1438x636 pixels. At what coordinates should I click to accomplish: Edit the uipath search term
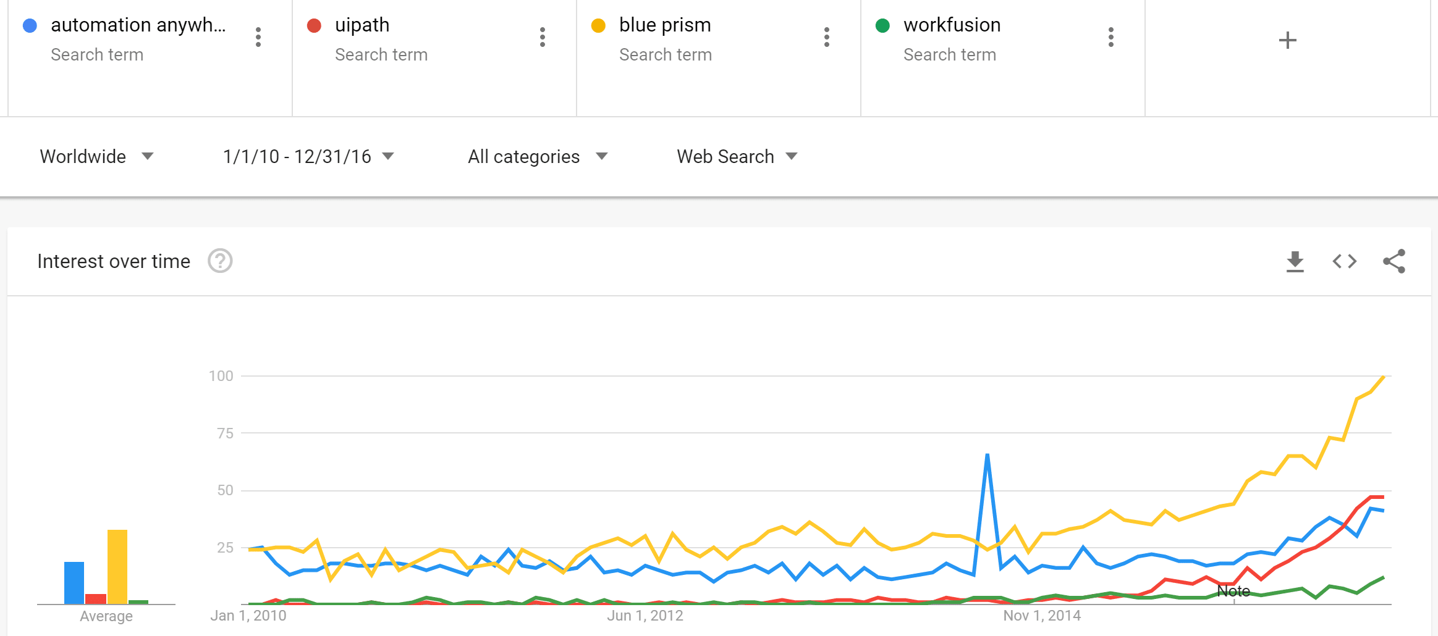point(362,25)
